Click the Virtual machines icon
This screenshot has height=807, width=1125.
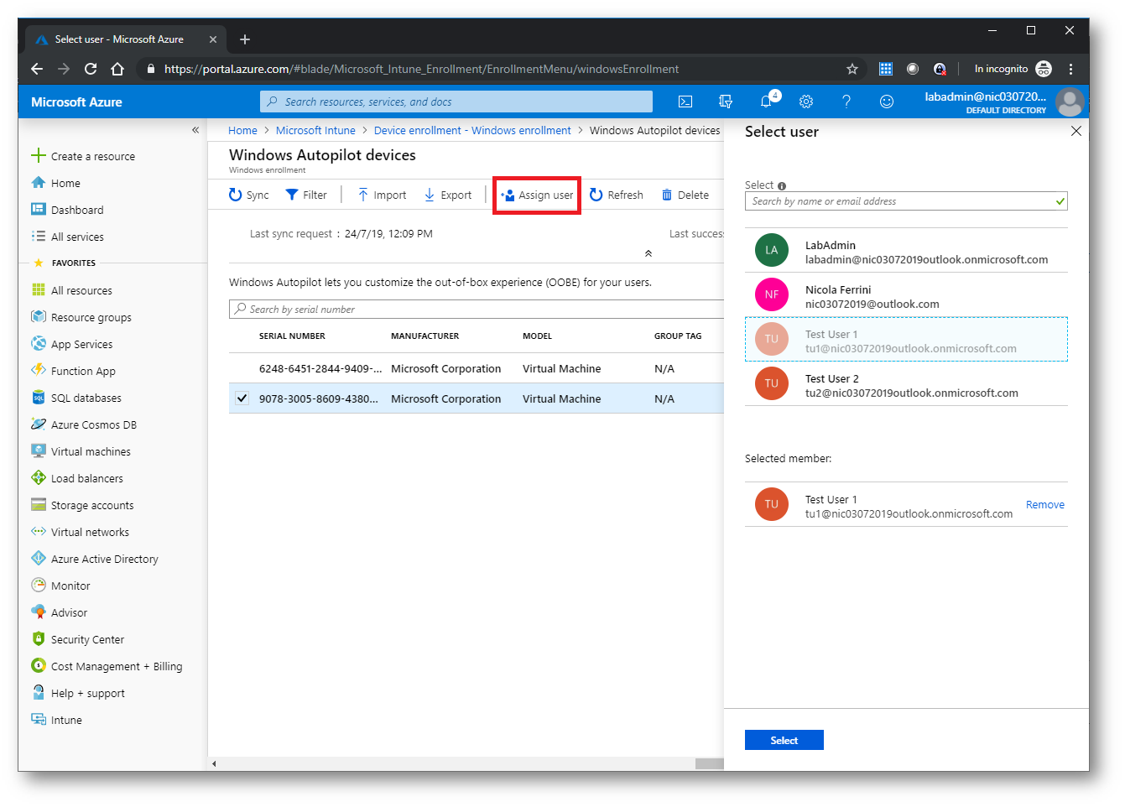point(39,450)
